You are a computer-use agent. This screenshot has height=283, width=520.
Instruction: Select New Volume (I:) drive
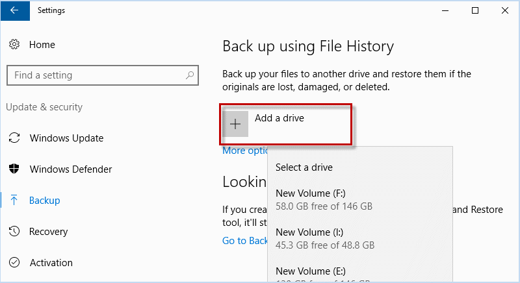pyautogui.click(x=325, y=238)
